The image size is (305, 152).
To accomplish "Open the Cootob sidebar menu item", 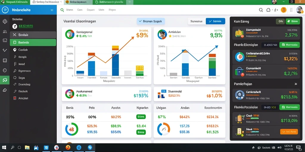I will pyautogui.click(x=33, y=50).
